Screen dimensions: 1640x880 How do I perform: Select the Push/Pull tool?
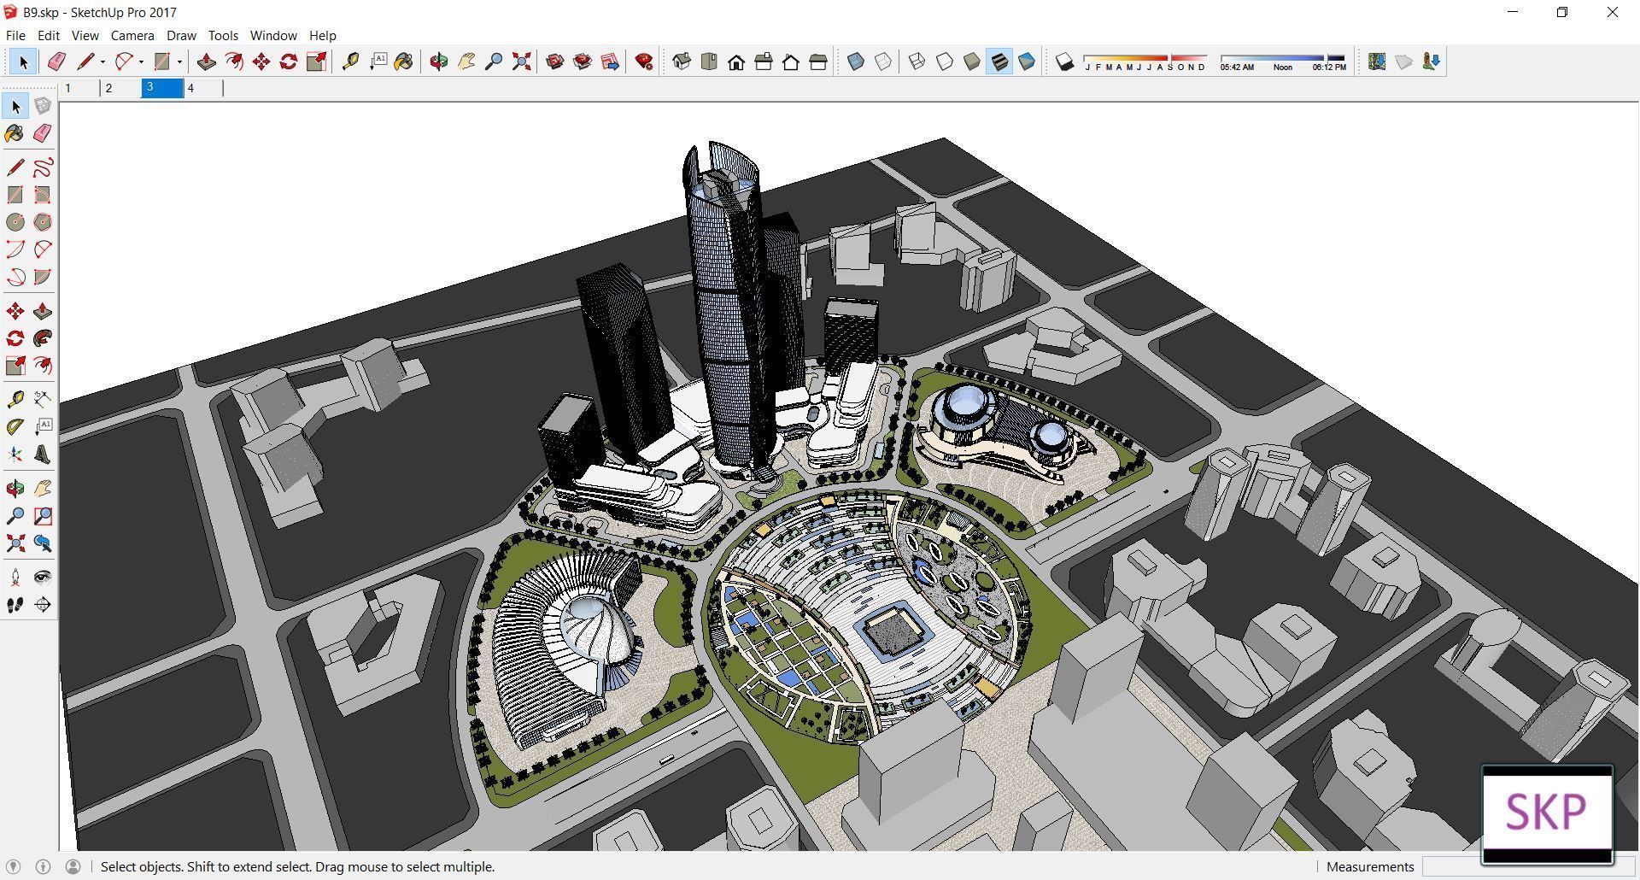click(205, 62)
